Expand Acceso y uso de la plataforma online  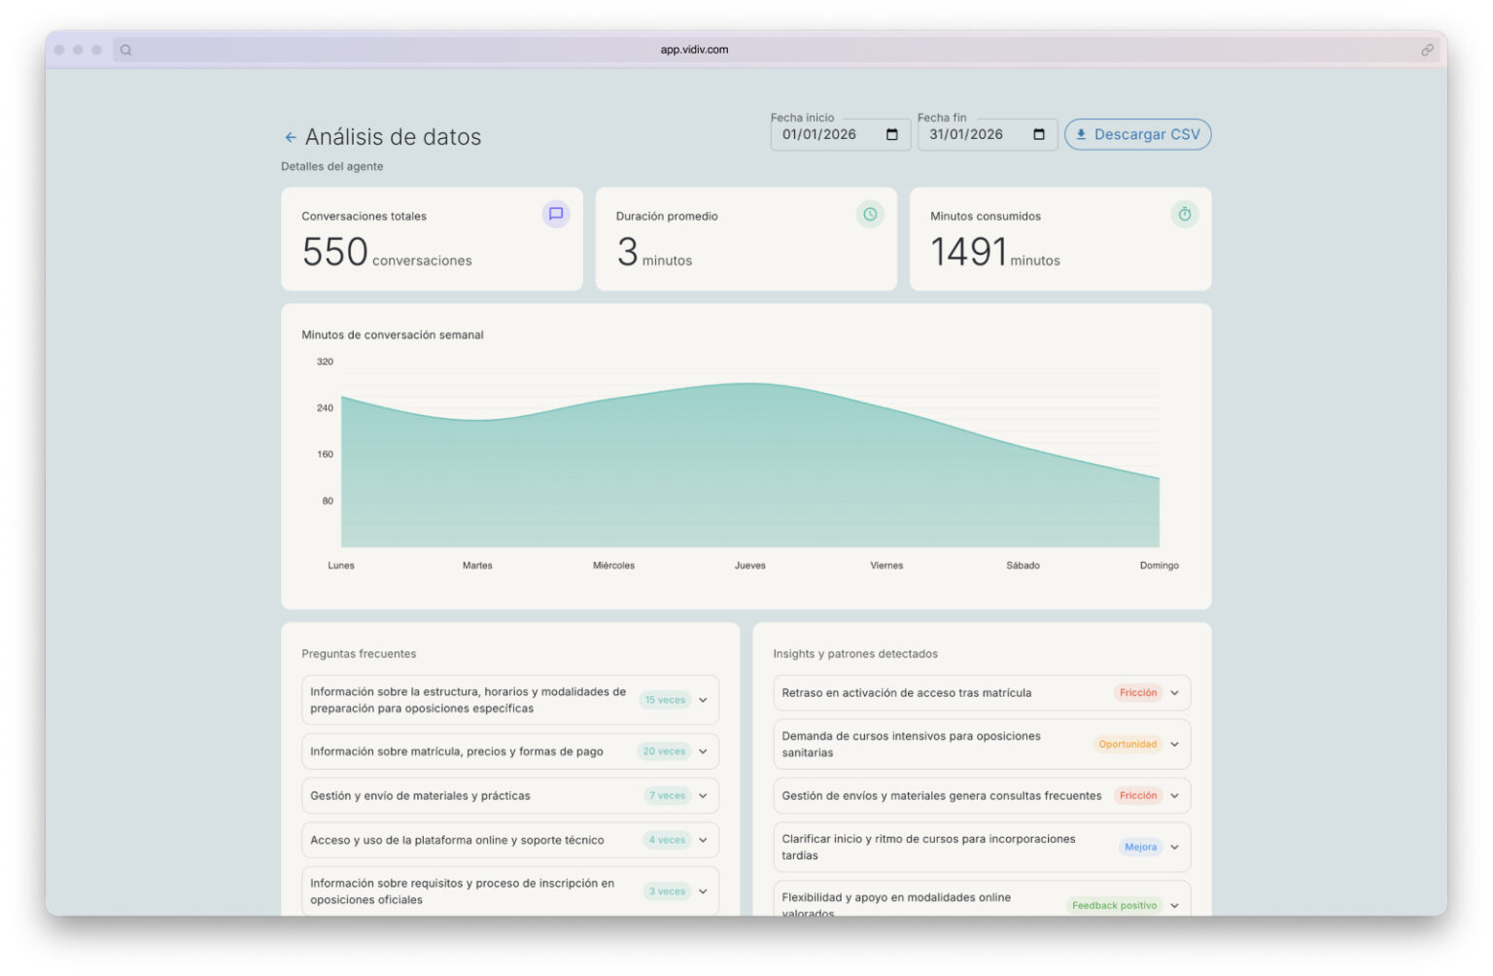pyautogui.click(x=703, y=839)
